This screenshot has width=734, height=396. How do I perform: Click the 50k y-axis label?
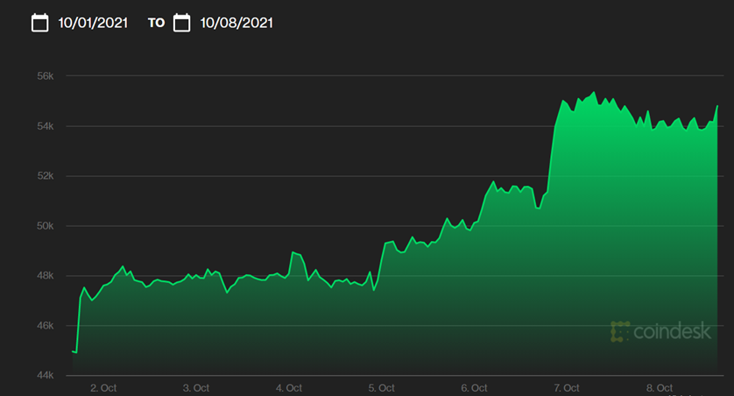point(46,226)
